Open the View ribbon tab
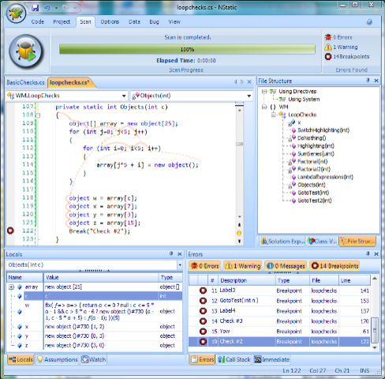The height and width of the screenshot is (379, 385). (174, 22)
